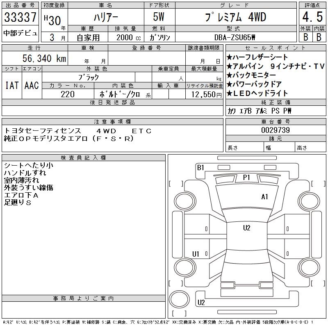Image resolution: width=328 pixels, height=328 pixels.
Task: Click header 事務局よりご案内
Action: click(x=83, y=298)
